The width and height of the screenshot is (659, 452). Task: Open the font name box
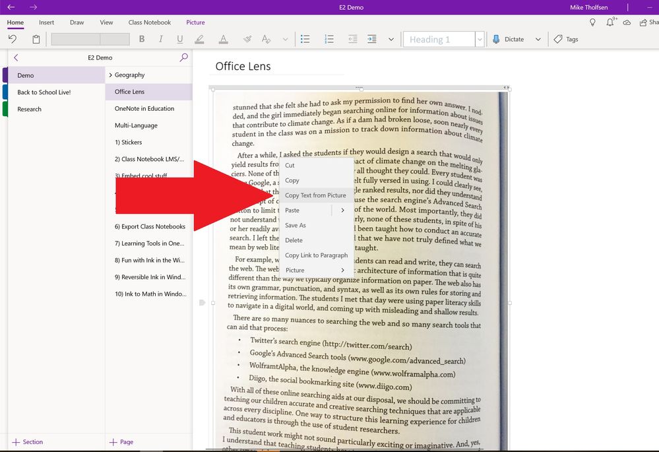tap(76, 39)
